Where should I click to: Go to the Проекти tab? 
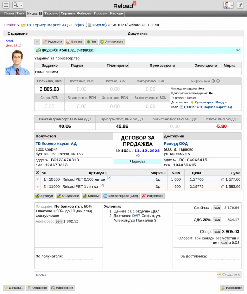pyautogui.click(x=101, y=14)
